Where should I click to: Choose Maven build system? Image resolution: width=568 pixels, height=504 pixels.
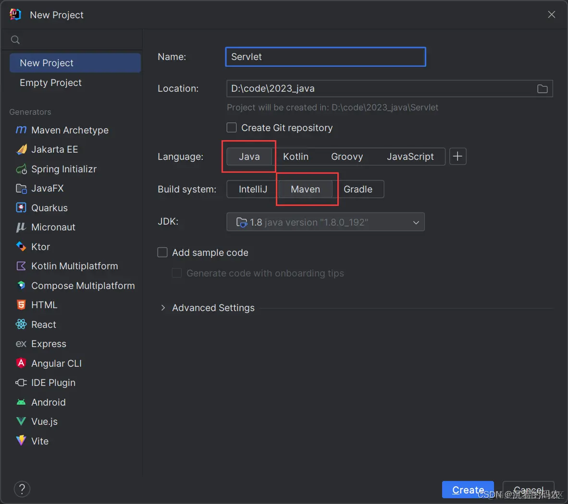(305, 189)
